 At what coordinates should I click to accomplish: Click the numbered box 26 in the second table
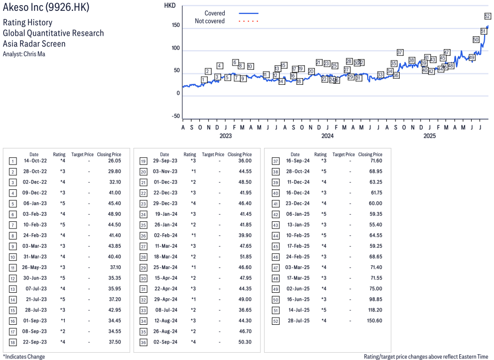(143, 236)
